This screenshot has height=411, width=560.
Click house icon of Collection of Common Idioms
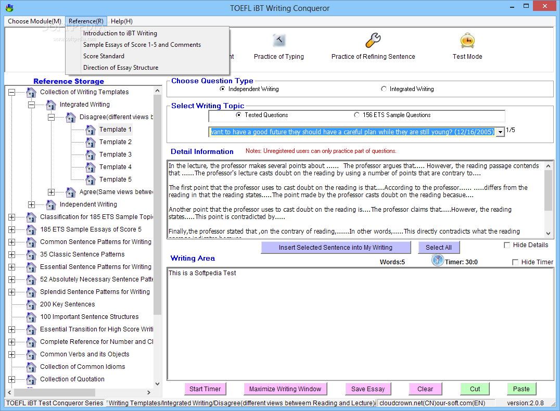31,367
